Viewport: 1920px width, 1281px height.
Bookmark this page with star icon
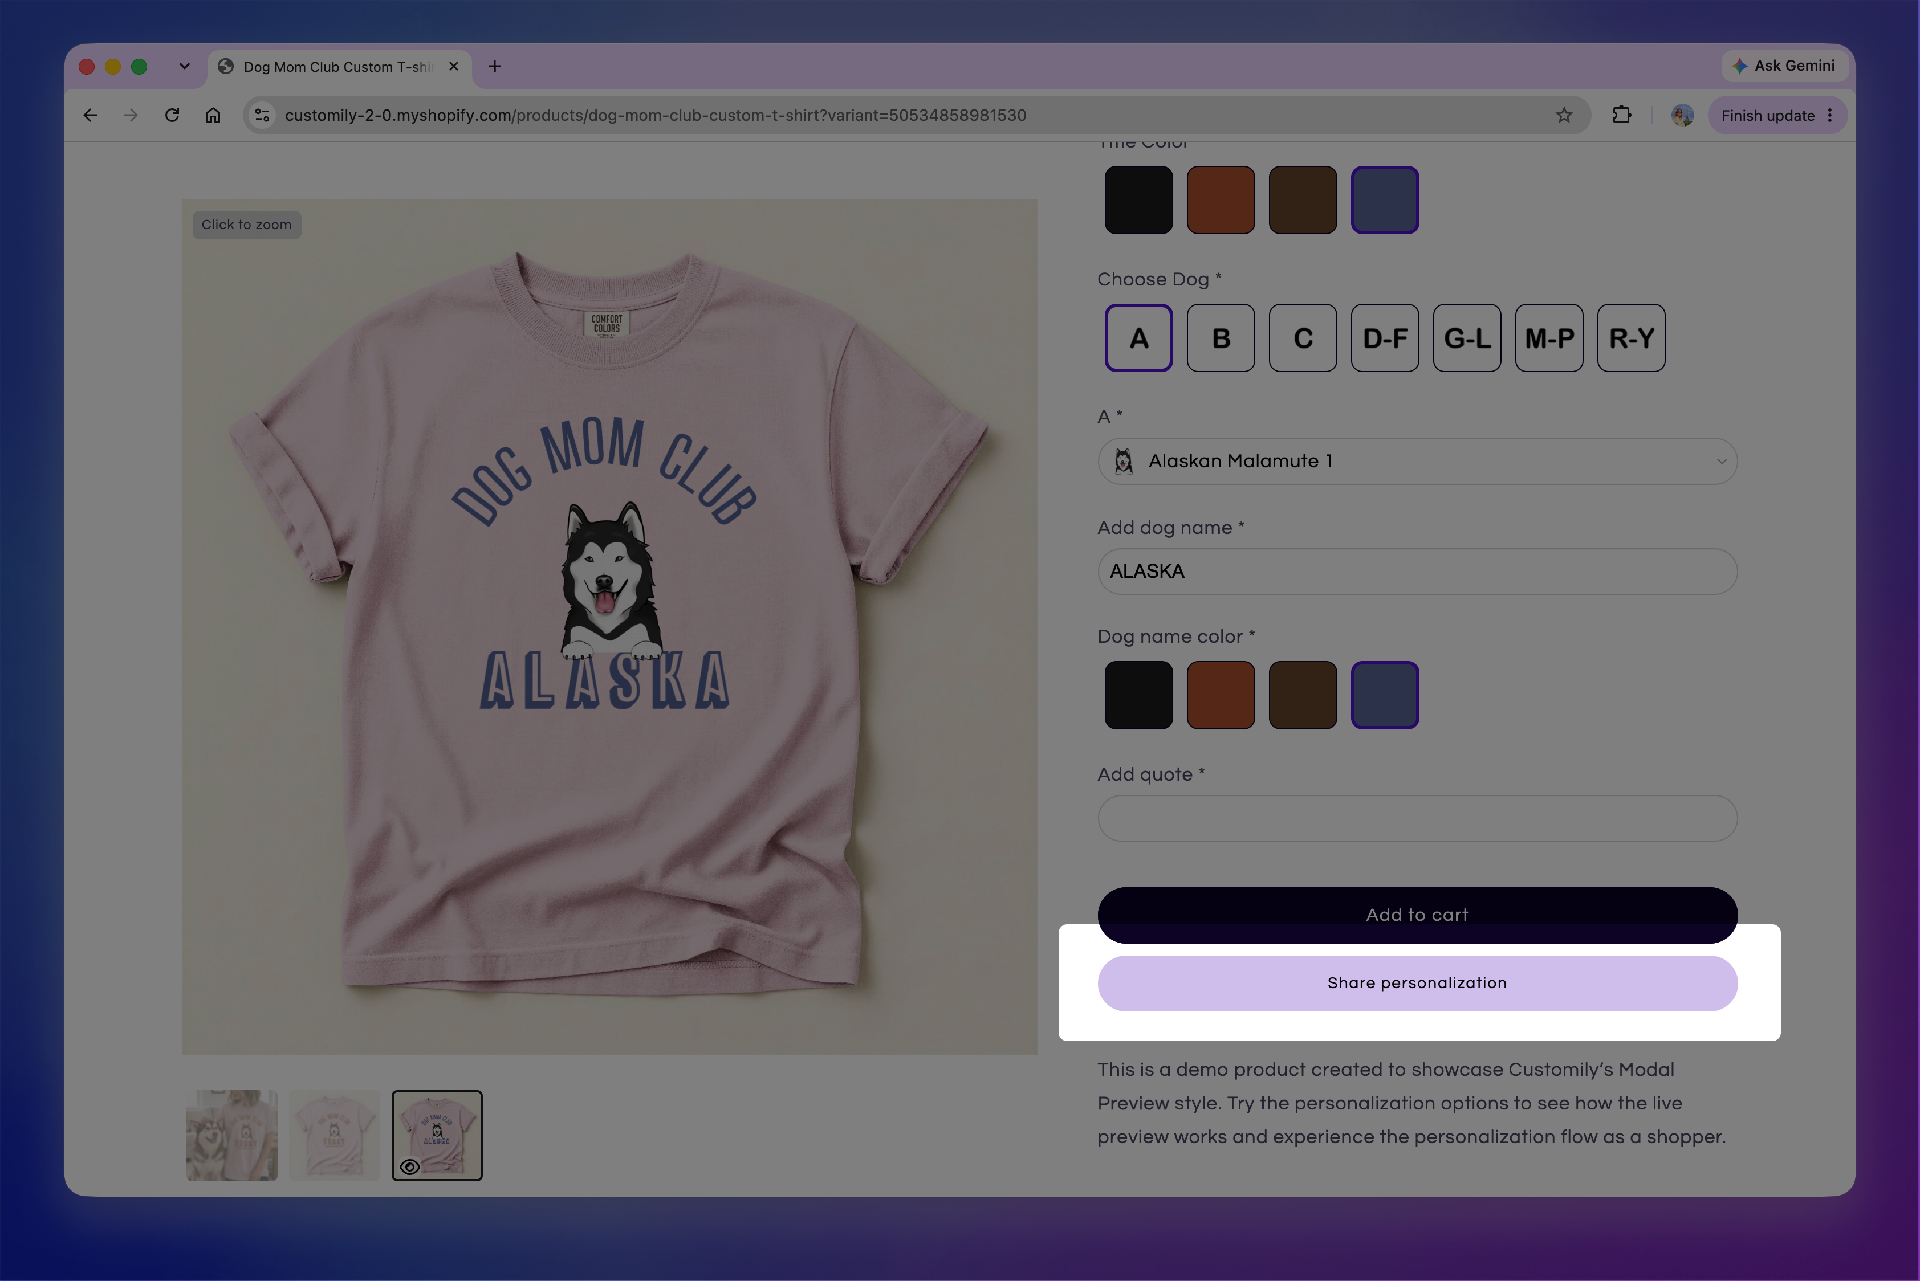pos(1564,115)
